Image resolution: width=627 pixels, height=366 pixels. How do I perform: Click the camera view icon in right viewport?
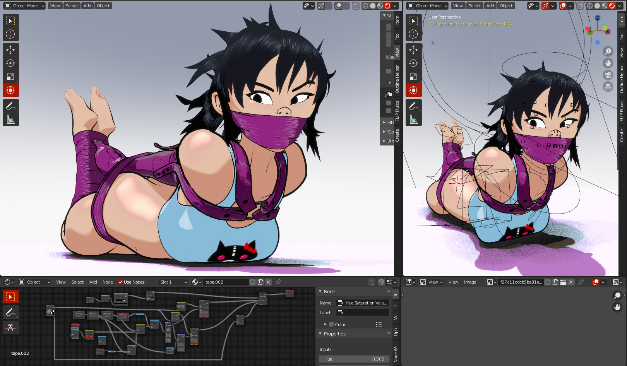coord(608,75)
